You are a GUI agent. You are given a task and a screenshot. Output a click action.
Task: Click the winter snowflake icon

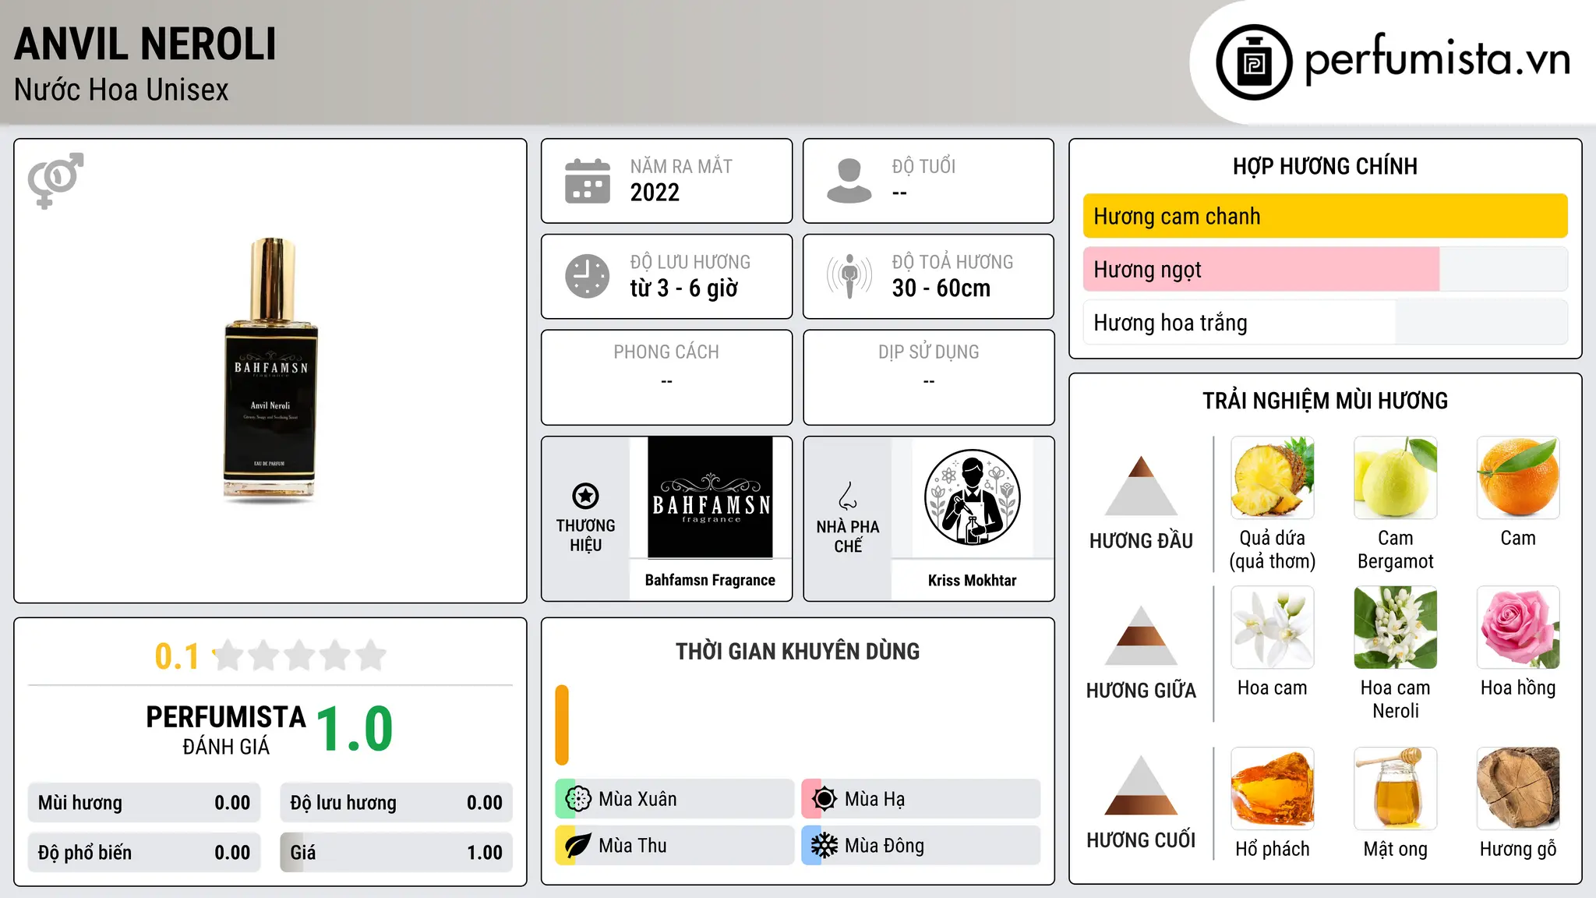824,846
